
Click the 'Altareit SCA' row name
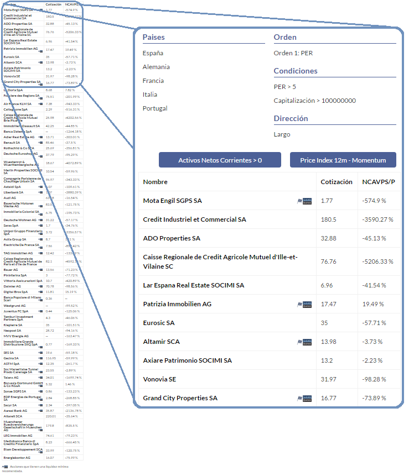(x=13, y=416)
